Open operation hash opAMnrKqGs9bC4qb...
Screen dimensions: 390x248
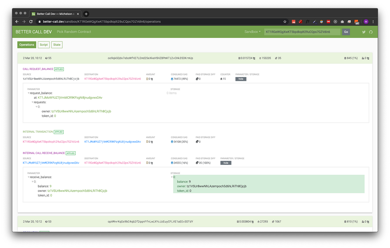coord(150,222)
